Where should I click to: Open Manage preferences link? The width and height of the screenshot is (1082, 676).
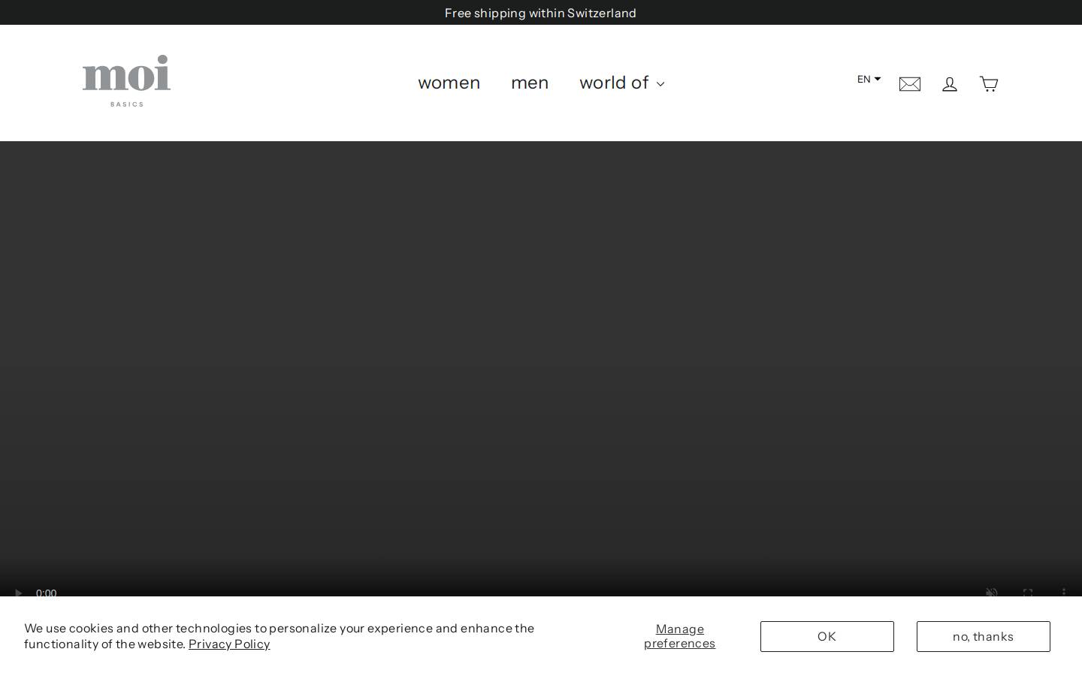(680, 636)
